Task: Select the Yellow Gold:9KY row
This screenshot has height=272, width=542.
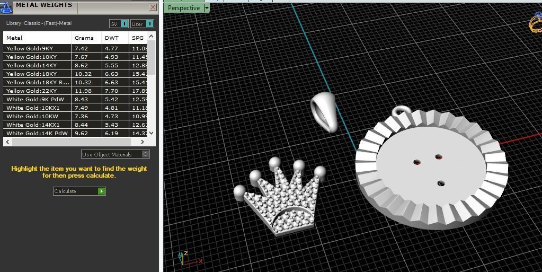Action: pos(75,48)
